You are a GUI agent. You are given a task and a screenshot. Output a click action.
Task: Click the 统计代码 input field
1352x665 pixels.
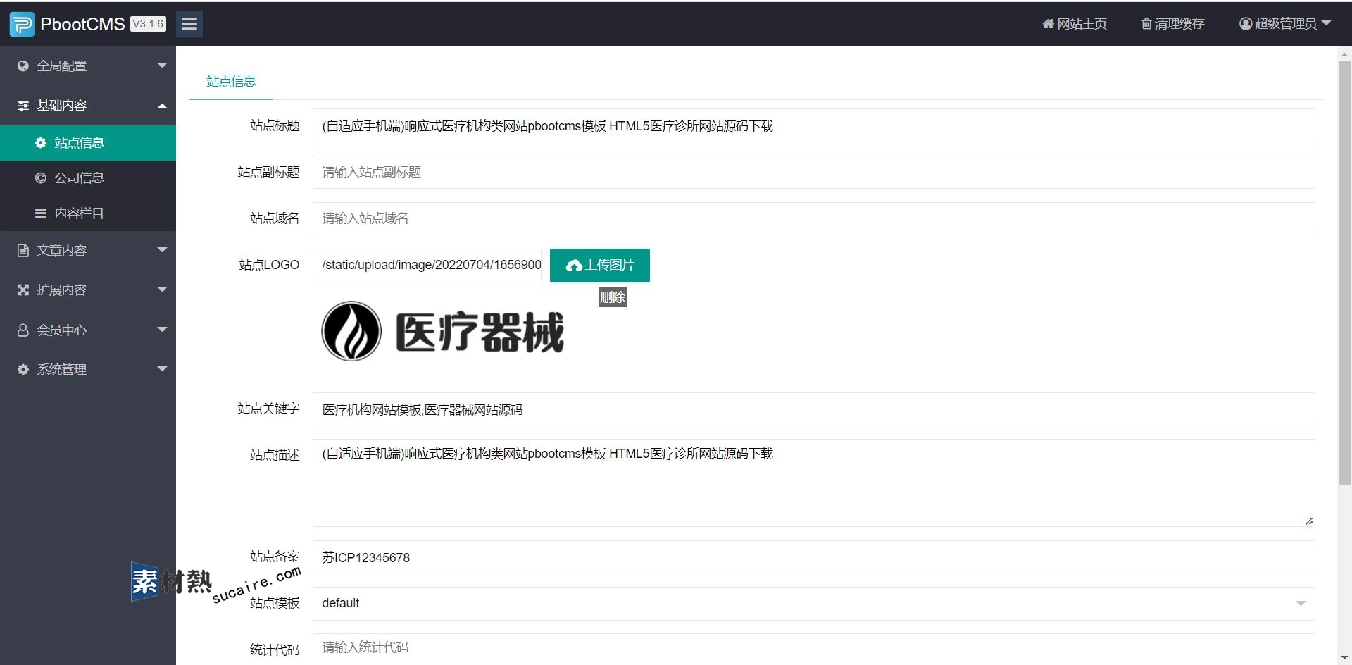813,649
